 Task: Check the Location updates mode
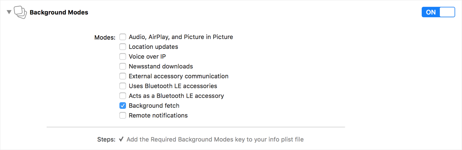[x=123, y=47]
